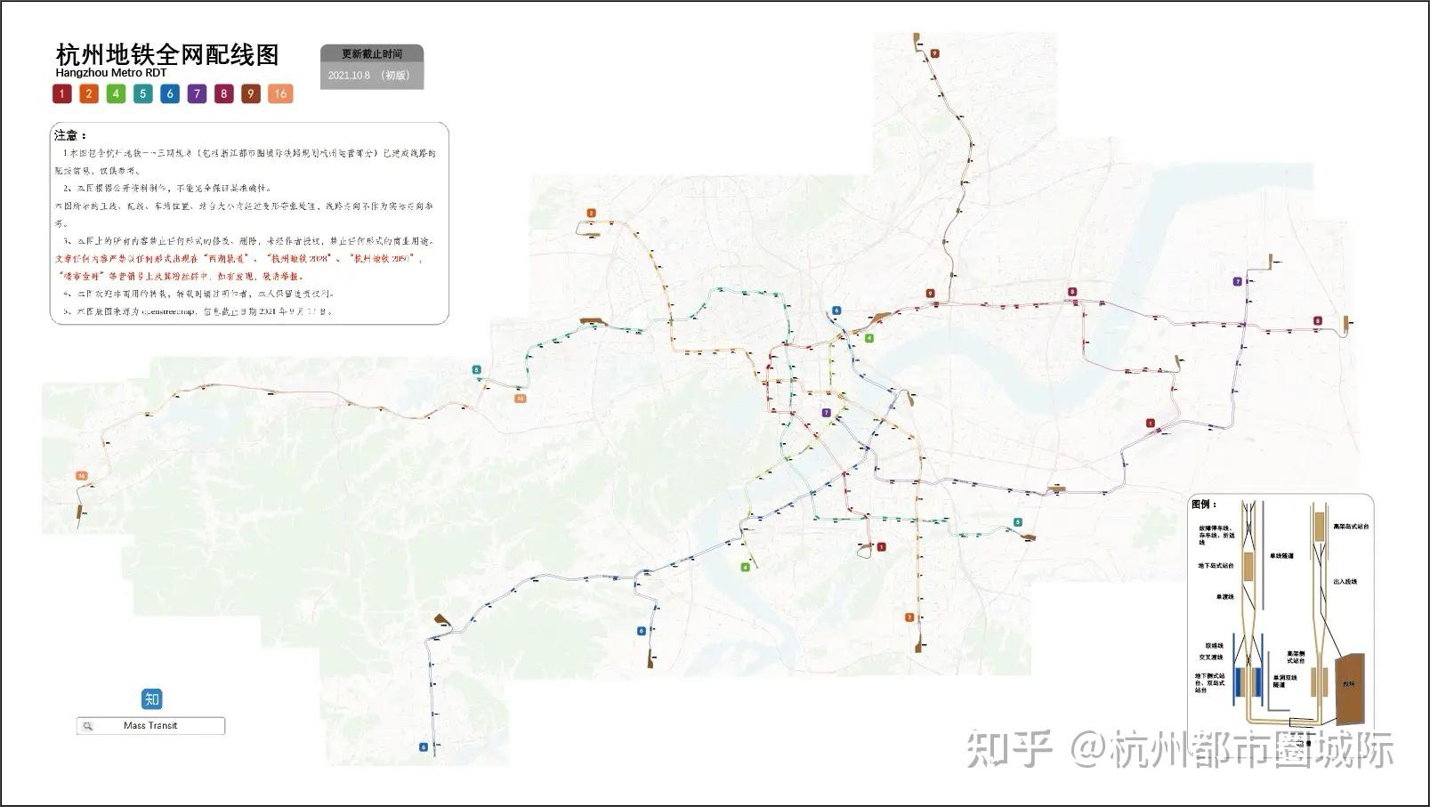Select the orange Line 2 badge under the title

pyautogui.click(x=89, y=93)
